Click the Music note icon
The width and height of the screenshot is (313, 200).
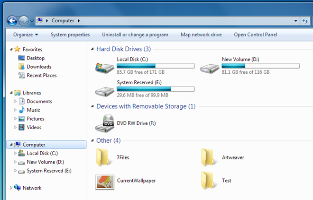21,110
